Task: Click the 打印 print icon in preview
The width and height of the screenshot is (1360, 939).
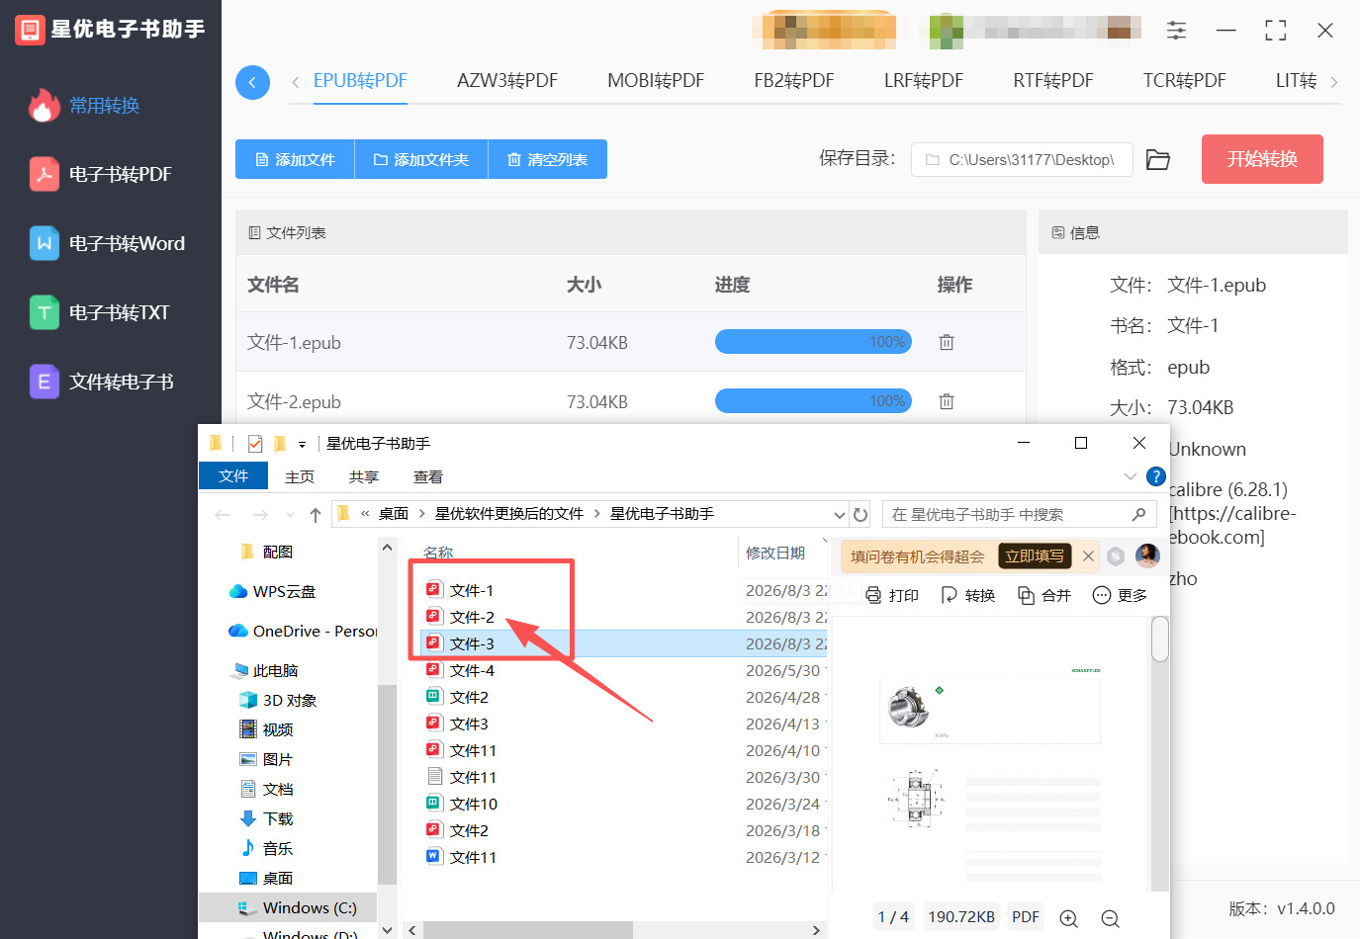Action: pyautogui.click(x=873, y=595)
